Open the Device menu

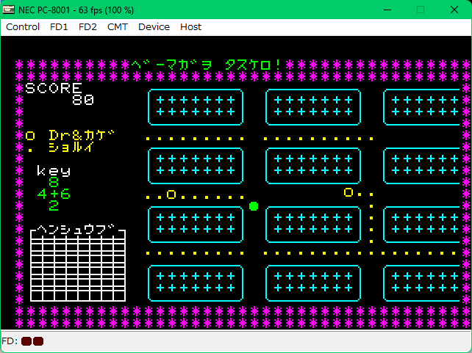tap(154, 26)
